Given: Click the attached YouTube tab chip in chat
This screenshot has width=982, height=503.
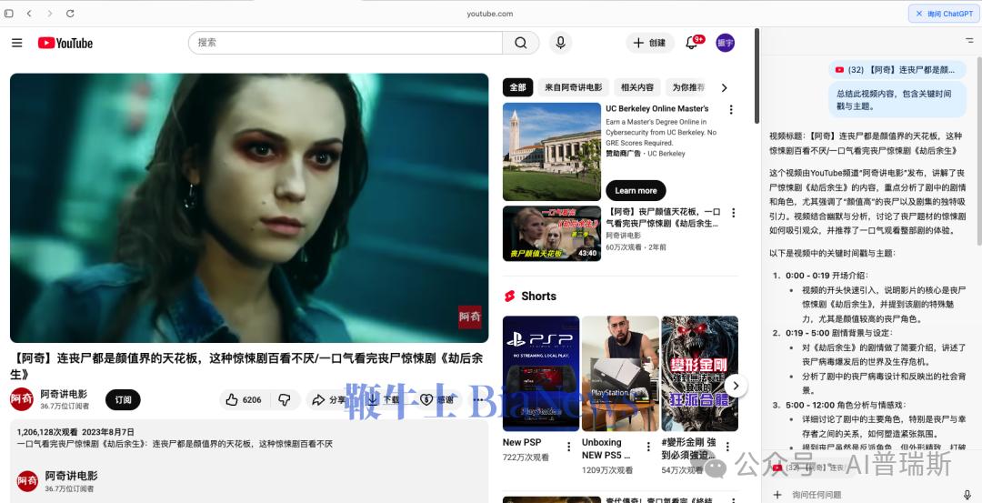Looking at the screenshot, I should point(897,69).
